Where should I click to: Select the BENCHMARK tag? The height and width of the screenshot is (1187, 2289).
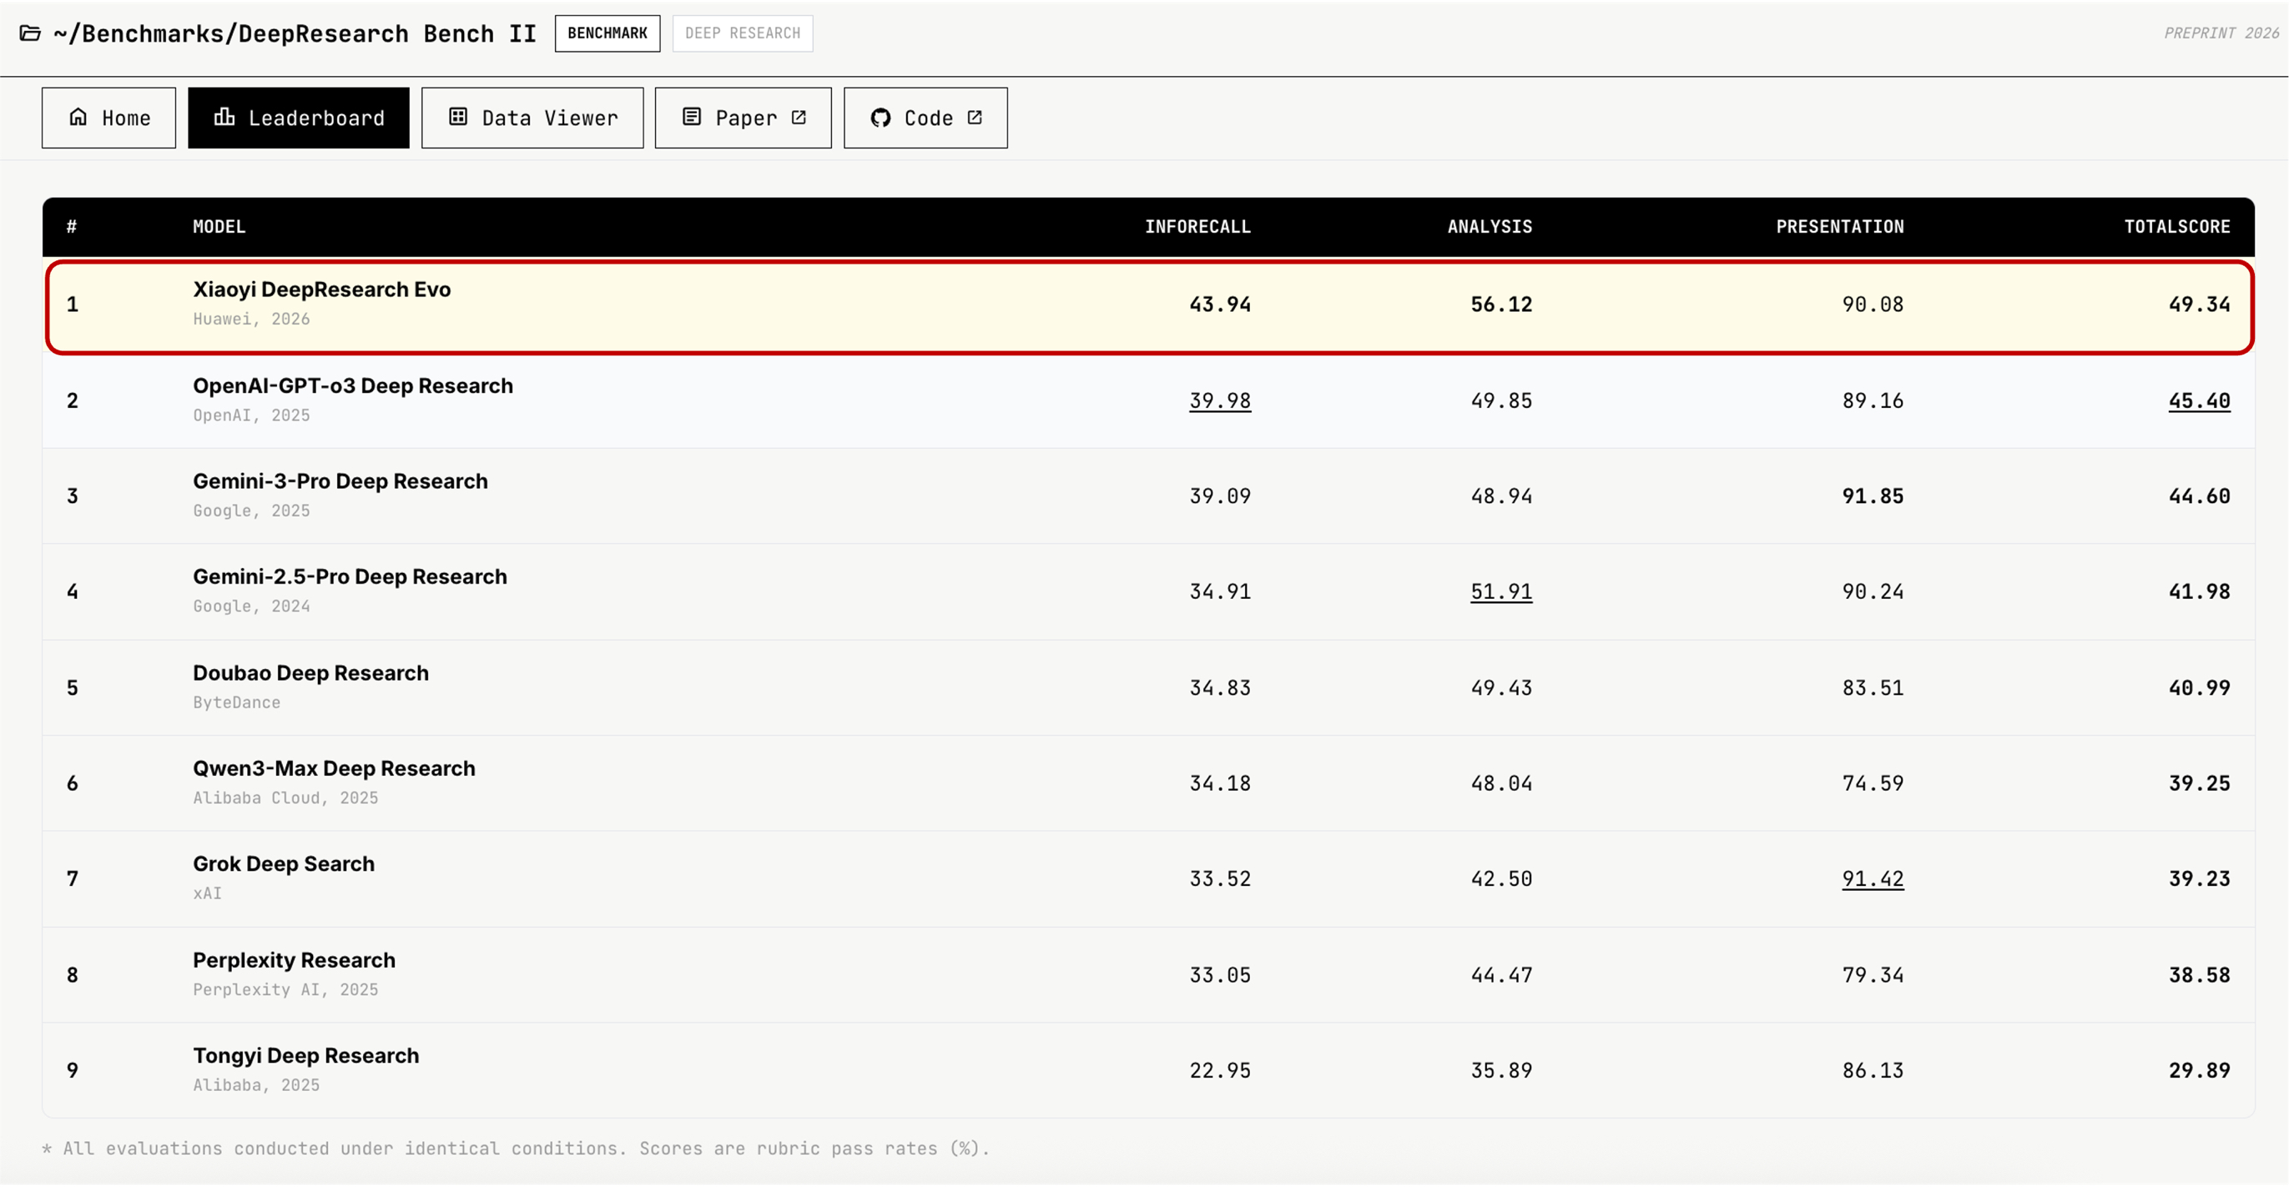click(x=608, y=33)
